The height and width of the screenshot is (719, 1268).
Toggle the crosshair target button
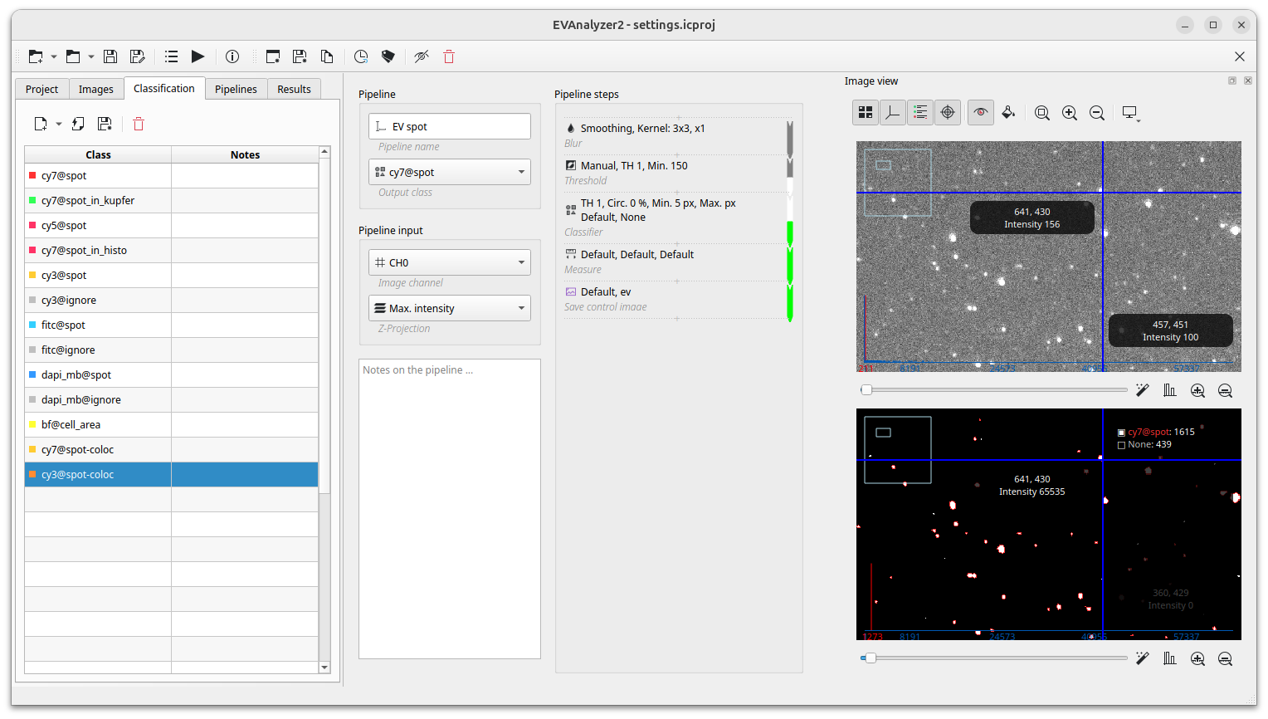(948, 112)
